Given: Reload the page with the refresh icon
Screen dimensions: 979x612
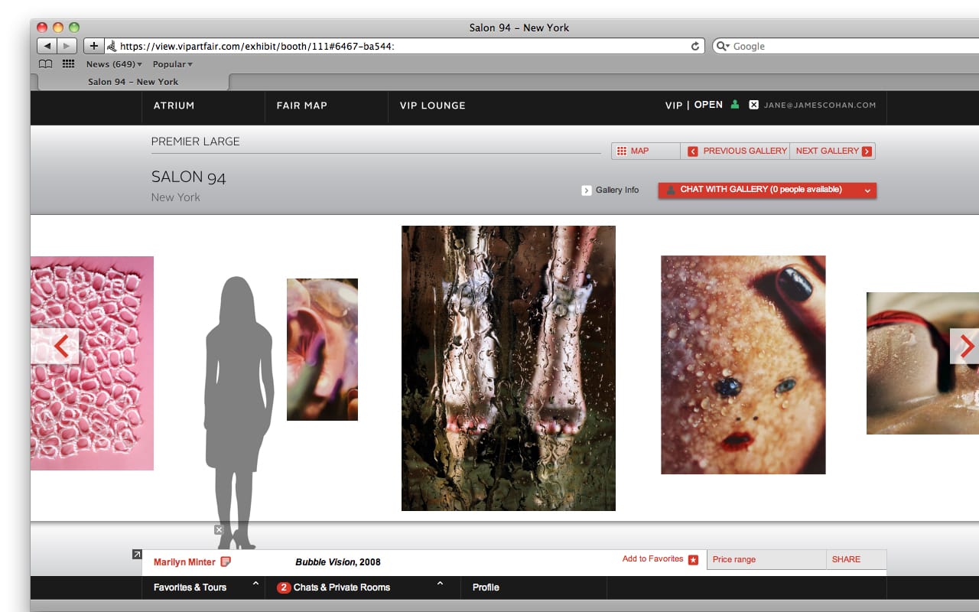Looking at the screenshot, I should pyautogui.click(x=694, y=46).
